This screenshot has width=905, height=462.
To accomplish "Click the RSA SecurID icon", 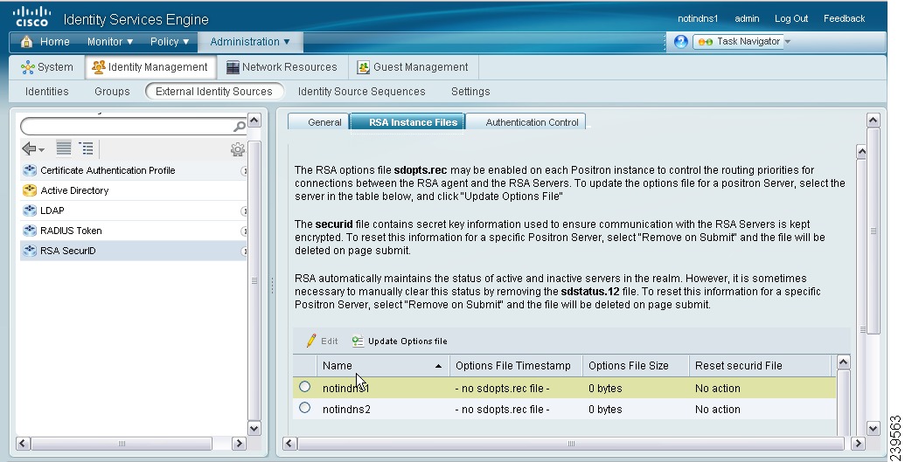I will 30,251.
